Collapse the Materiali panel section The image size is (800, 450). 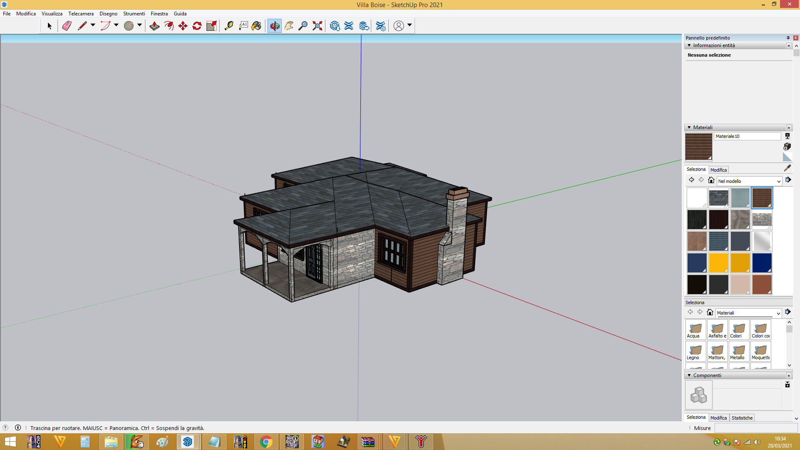tap(689, 127)
